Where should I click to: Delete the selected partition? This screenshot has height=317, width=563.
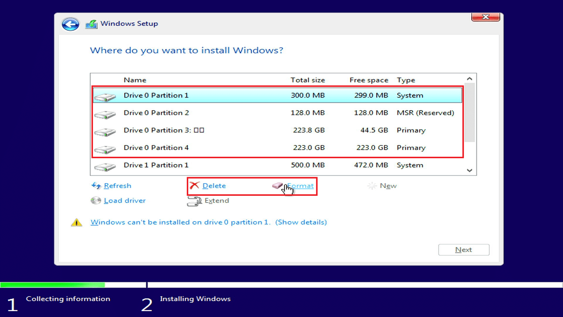click(x=214, y=186)
